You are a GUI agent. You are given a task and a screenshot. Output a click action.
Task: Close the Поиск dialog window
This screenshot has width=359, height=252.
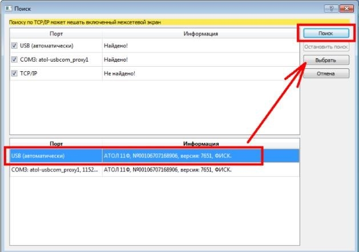click(346, 9)
